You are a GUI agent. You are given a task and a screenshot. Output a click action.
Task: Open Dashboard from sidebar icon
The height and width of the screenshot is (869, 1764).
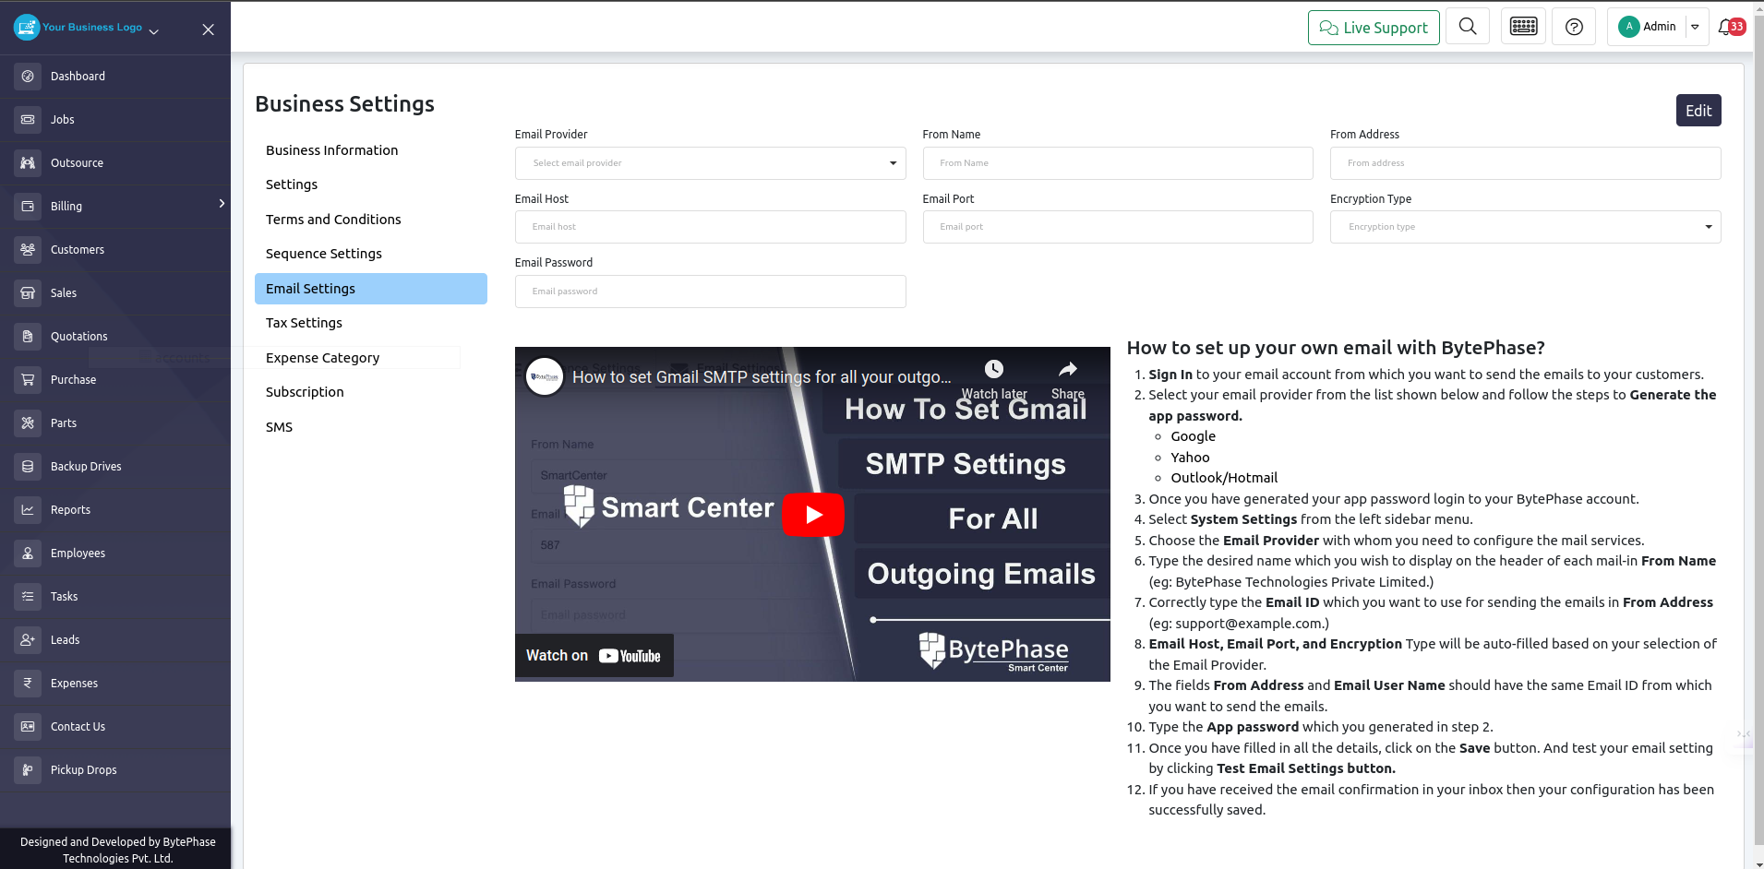28,77
